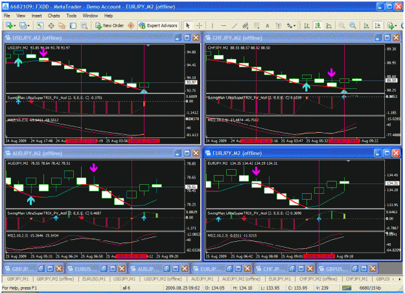Switch to the GBPJPY,M1 chart tab
The height and width of the screenshot is (293, 405).
(17, 279)
